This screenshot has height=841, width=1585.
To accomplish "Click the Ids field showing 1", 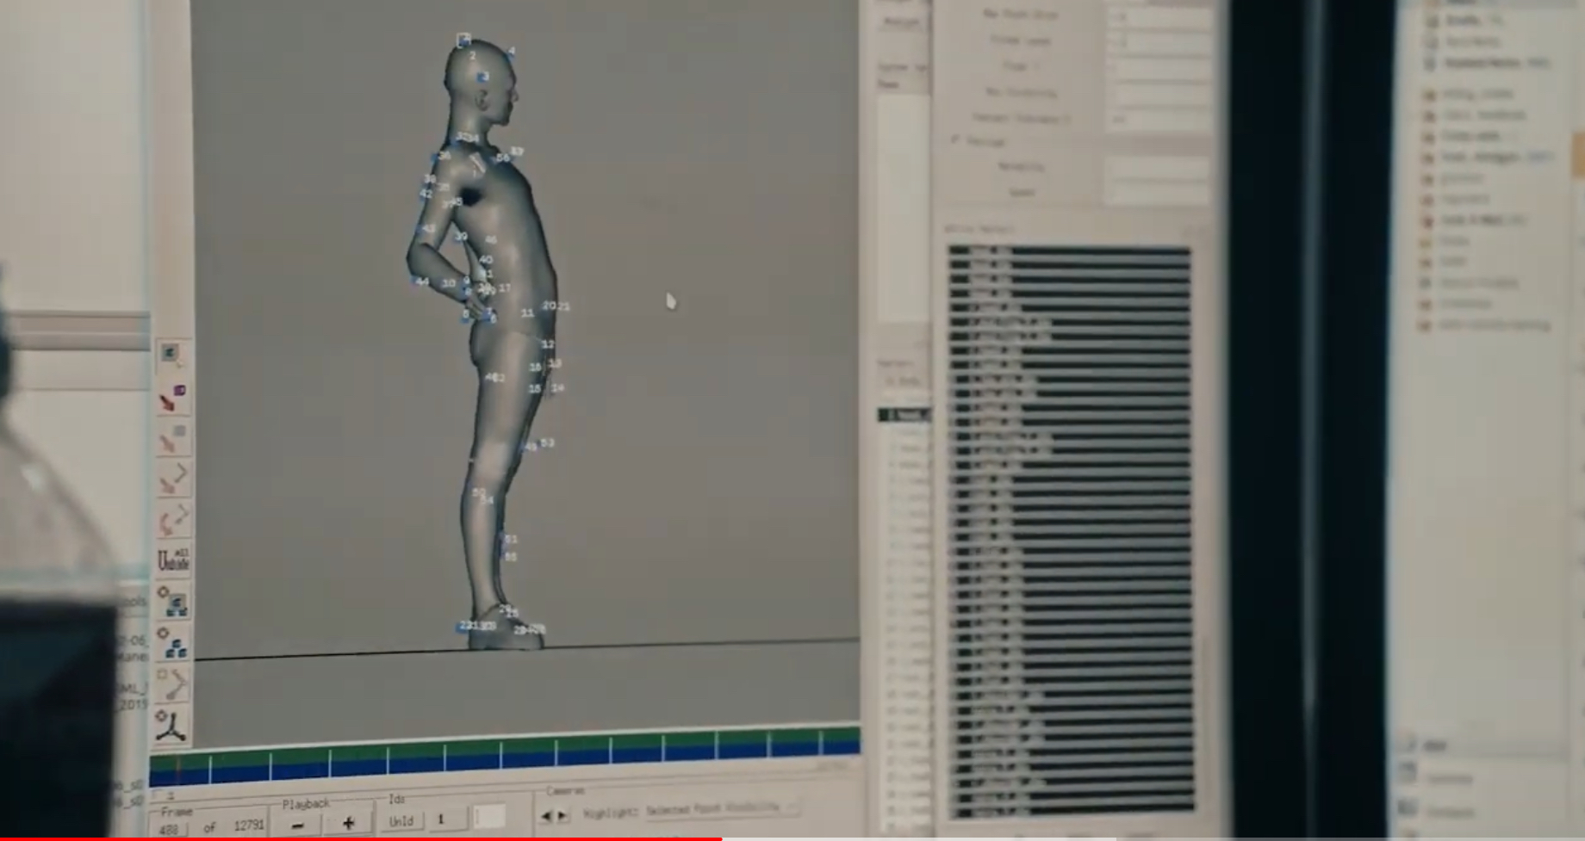I will point(447,819).
